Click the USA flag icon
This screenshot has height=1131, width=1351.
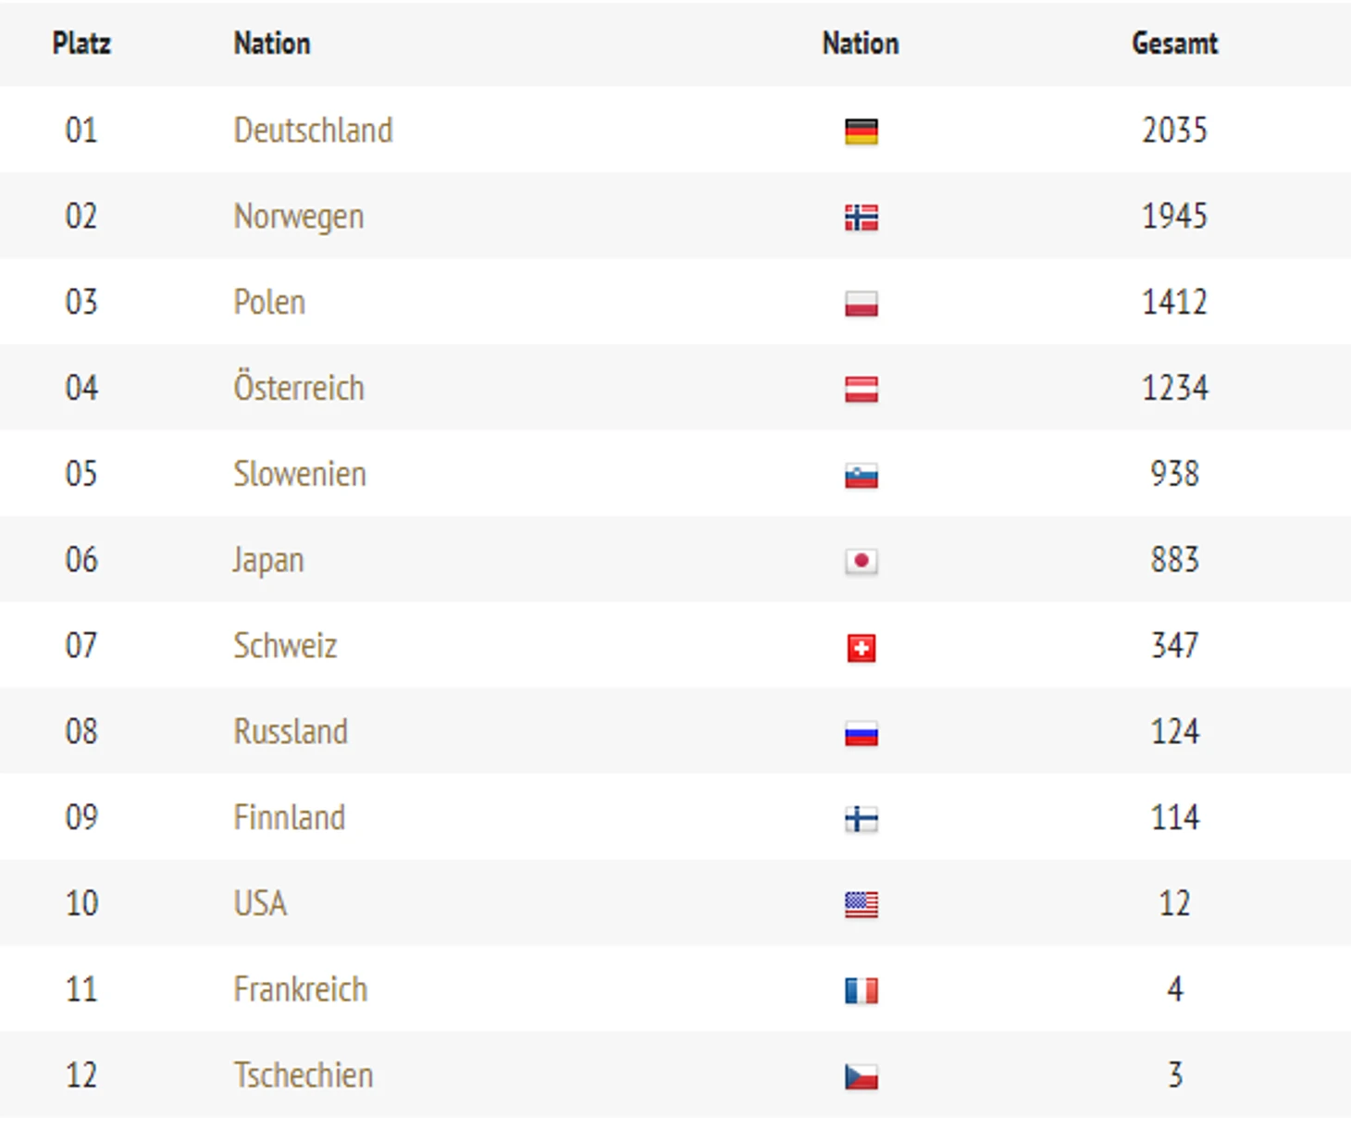pos(861,904)
